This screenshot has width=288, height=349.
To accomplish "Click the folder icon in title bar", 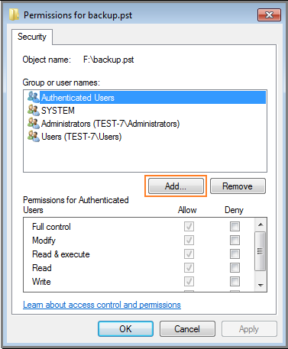I will point(14,15).
